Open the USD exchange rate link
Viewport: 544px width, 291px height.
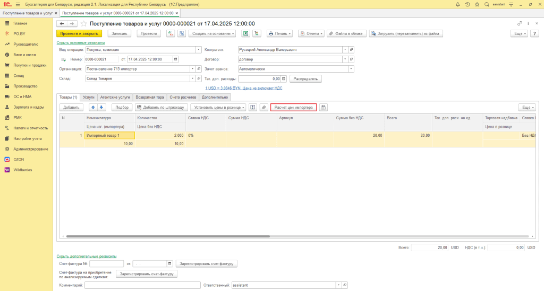[243, 88]
